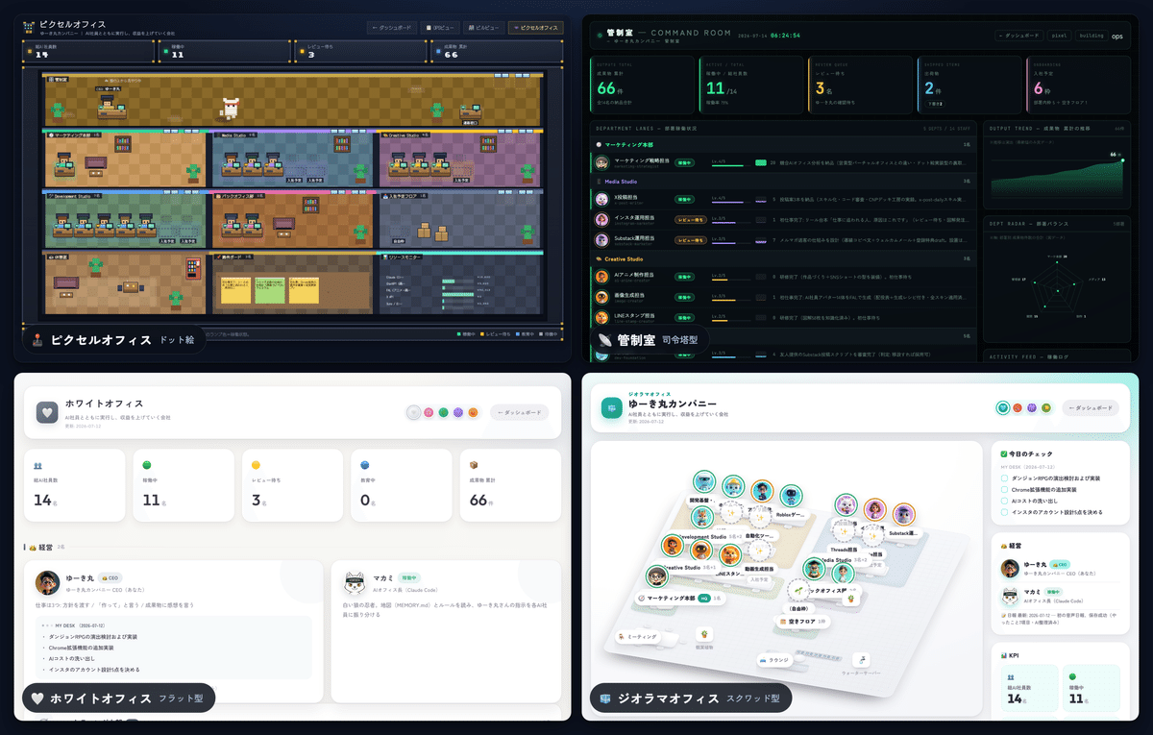Click the 成果物 累計 66件 card in White Office
The image size is (1153, 735).
pos(509,484)
